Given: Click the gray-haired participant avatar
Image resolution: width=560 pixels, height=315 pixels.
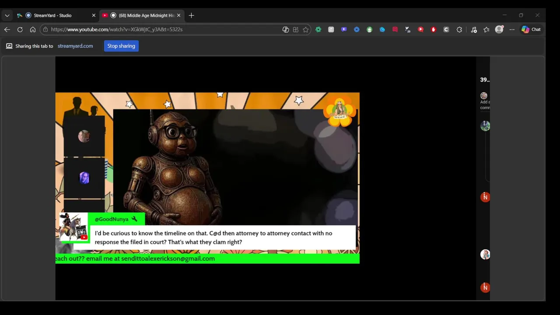Looking at the screenshot, I should pyautogui.click(x=84, y=136).
